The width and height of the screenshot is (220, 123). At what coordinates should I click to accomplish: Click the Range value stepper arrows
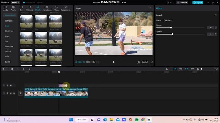tap(216, 28)
